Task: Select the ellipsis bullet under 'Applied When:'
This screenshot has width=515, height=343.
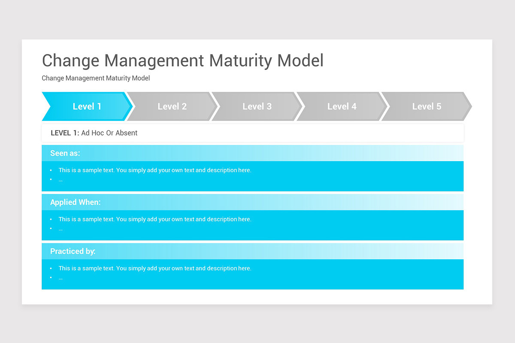Action: click(60, 229)
